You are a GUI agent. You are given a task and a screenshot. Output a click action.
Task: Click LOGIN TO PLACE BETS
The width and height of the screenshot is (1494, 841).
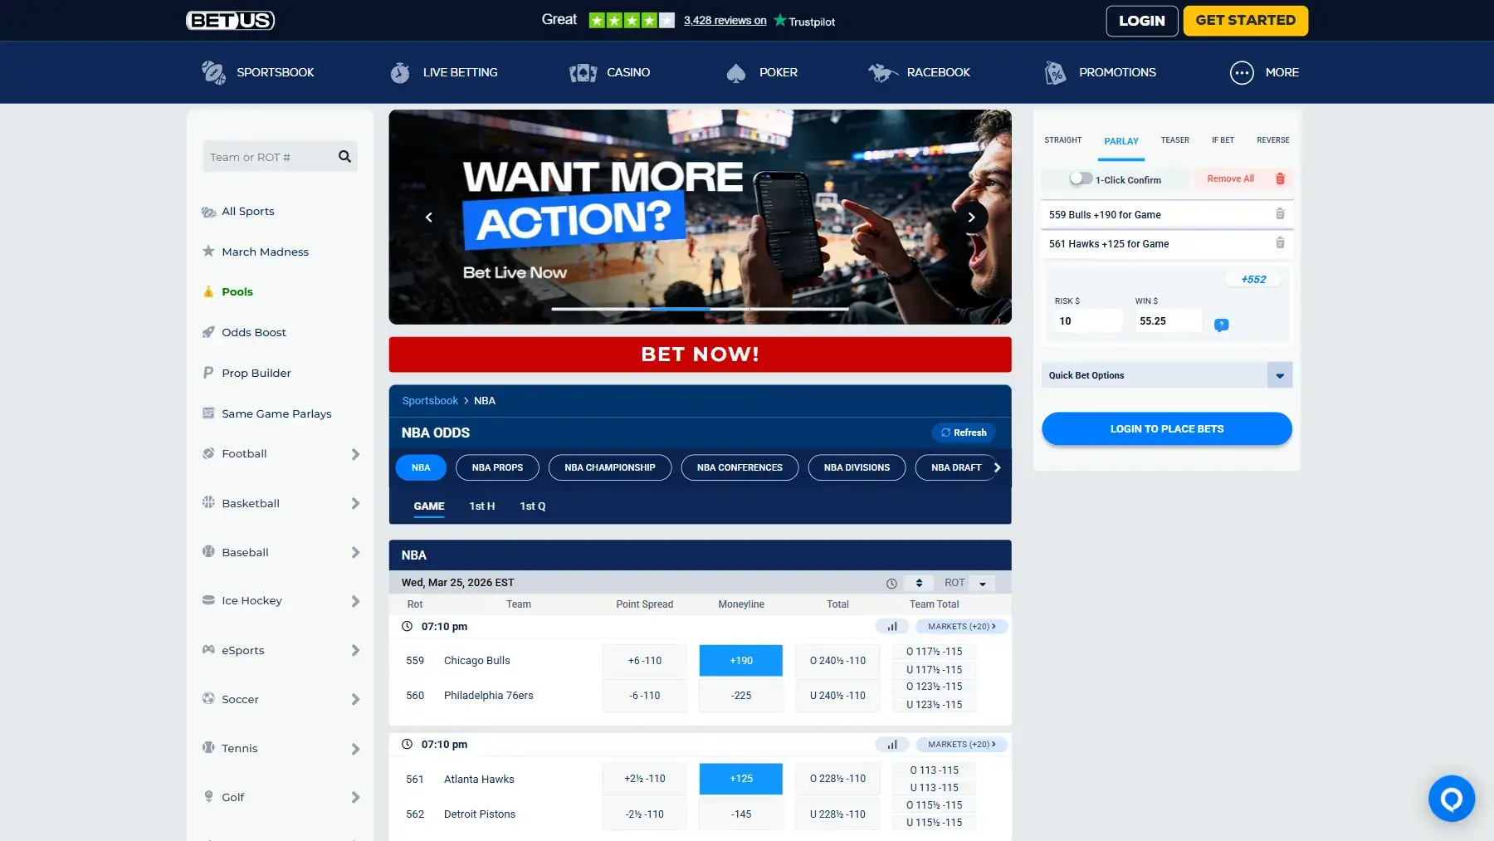click(x=1166, y=429)
